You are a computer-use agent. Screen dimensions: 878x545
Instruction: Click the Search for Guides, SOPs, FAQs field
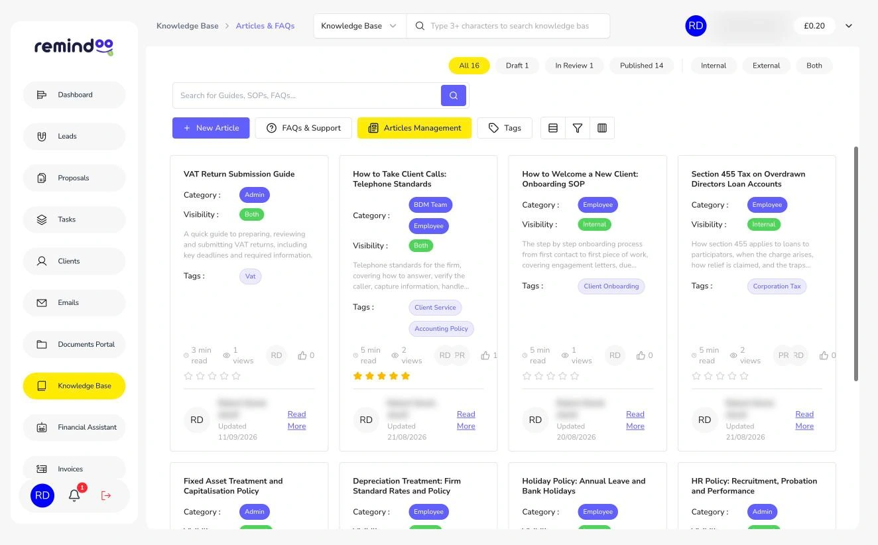(x=306, y=95)
